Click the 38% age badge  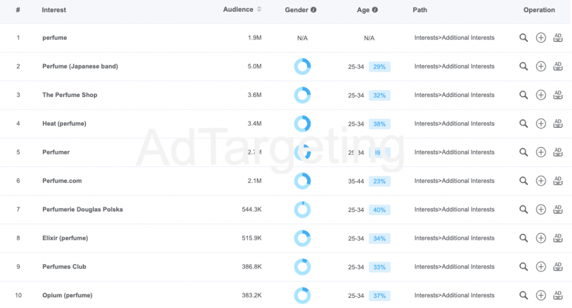(x=379, y=124)
